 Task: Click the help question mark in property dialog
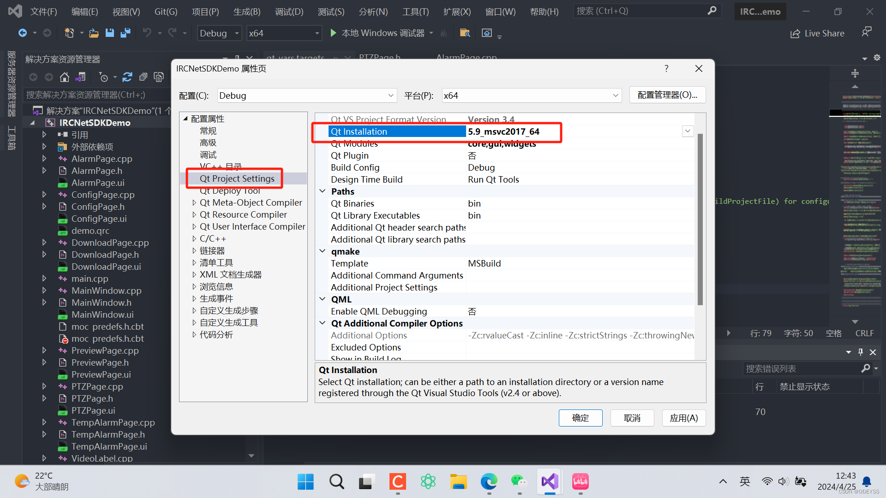pos(666,68)
